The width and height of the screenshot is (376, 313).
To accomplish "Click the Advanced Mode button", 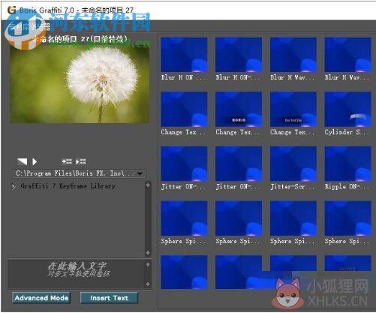I will (x=41, y=298).
